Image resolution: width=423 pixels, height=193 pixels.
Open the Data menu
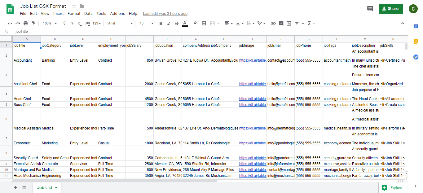pos(88,13)
